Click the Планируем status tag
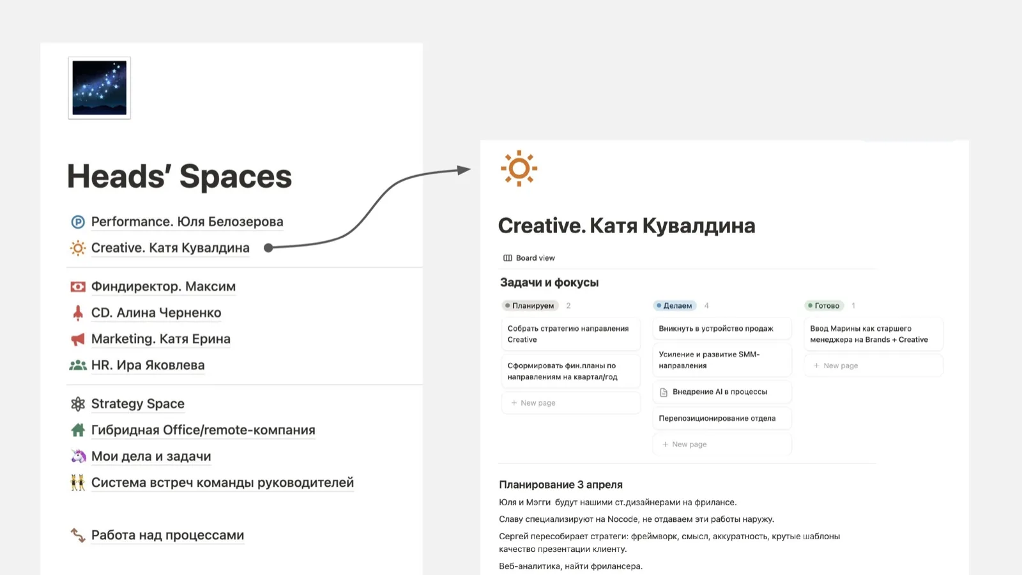Screen dimensions: 1022x575 [x=530, y=306]
